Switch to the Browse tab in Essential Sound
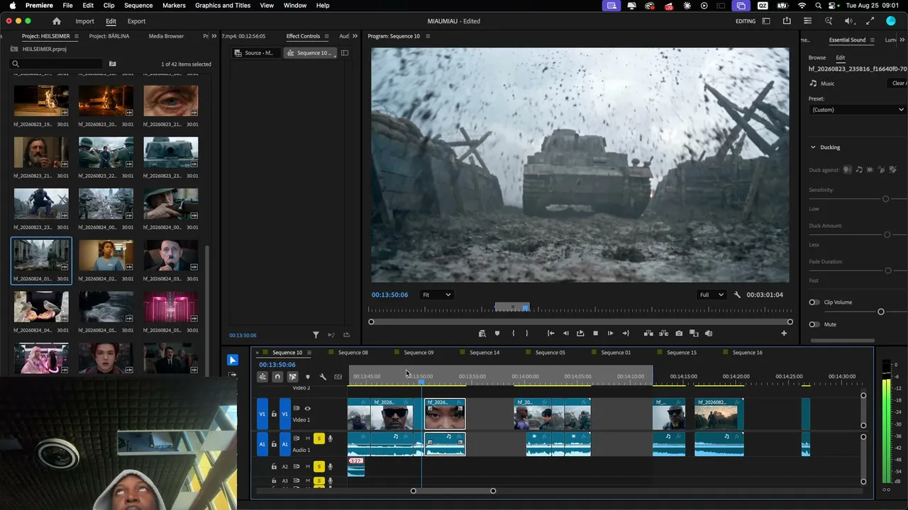This screenshot has height=510, width=908. click(x=817, y=58)
